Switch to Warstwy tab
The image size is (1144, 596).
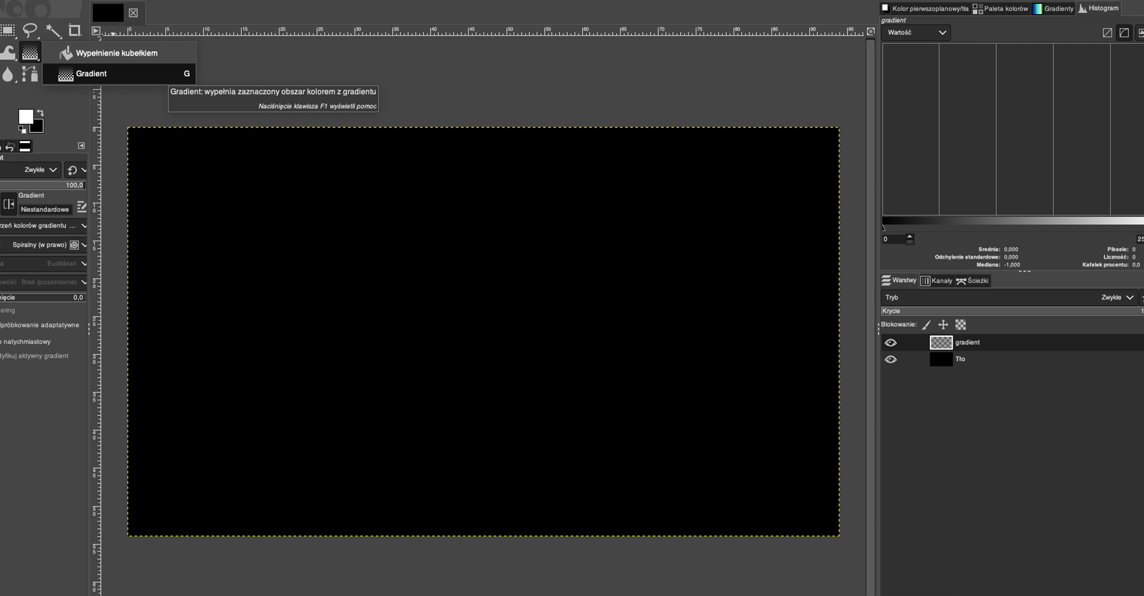[899, 280]
